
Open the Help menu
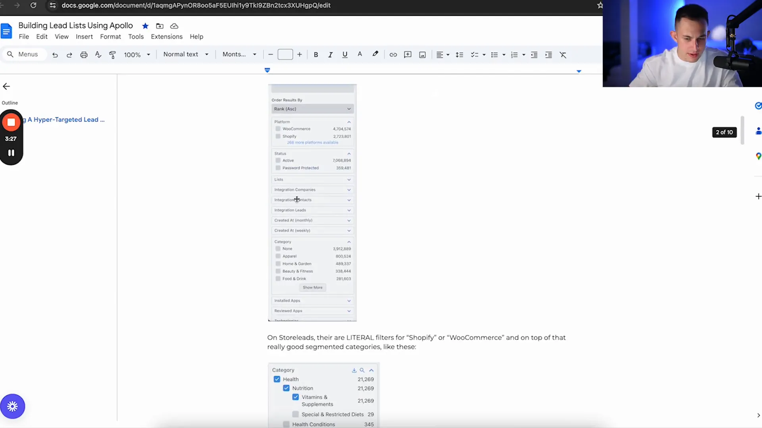click(196, 37)
